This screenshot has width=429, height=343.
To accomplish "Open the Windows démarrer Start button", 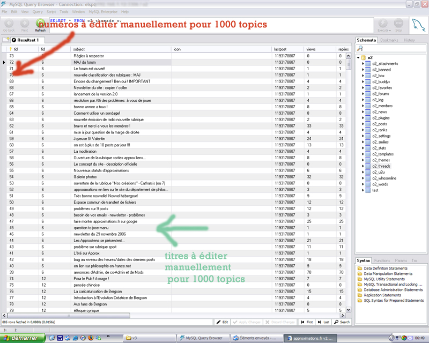I will tap(23, 338).
